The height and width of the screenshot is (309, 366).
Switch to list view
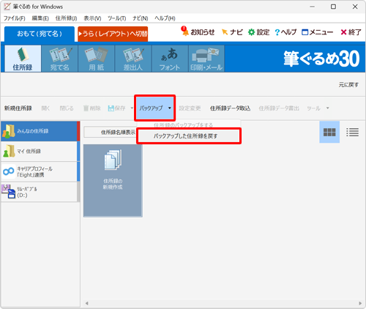click(352, 132)
